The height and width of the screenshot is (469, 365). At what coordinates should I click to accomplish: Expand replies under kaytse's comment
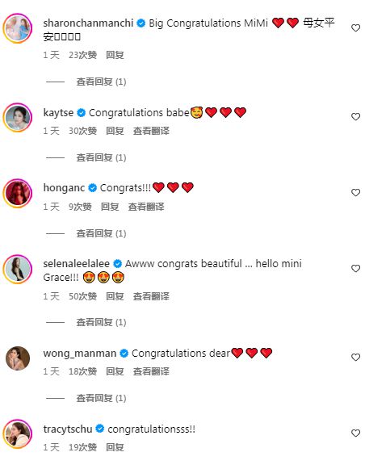[101, 157]
